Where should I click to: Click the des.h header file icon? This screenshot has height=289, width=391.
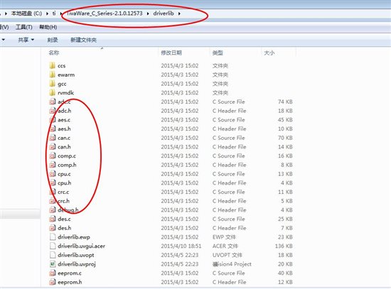(x=53, y=228)
